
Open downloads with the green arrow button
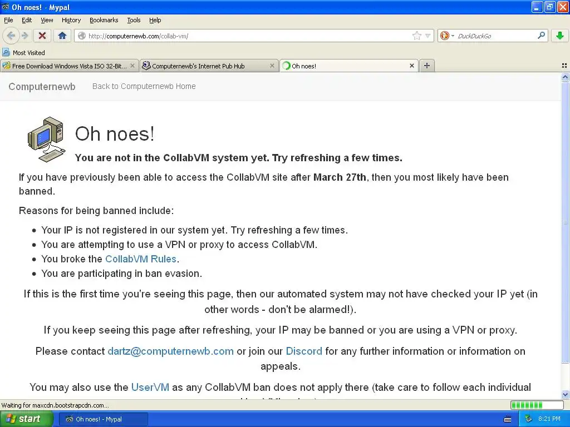560,36
